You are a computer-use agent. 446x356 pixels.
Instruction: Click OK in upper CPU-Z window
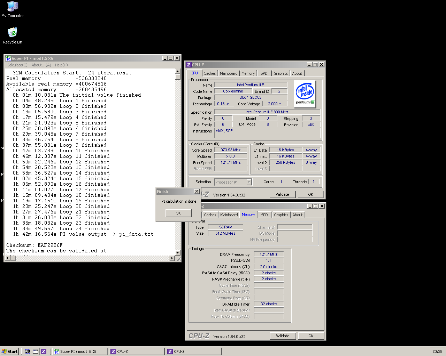(310, 194)
